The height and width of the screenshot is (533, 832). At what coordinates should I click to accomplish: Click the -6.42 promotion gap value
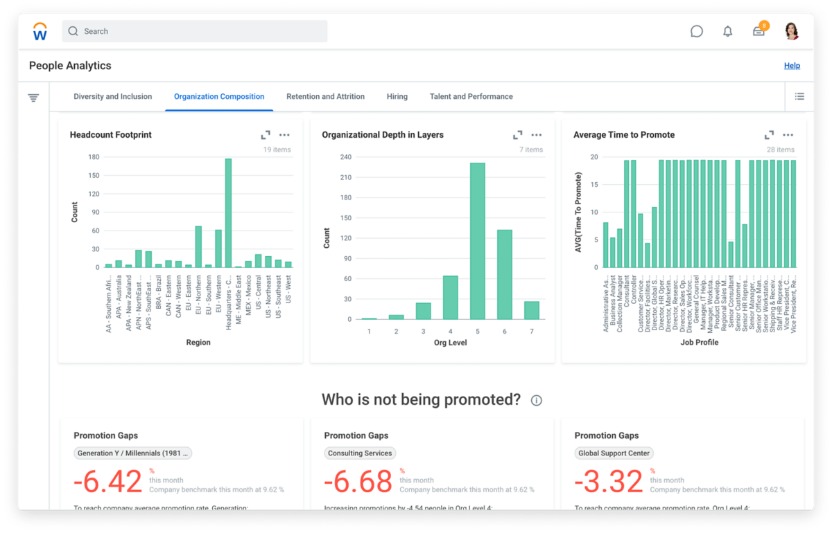[x=109, y=482]
